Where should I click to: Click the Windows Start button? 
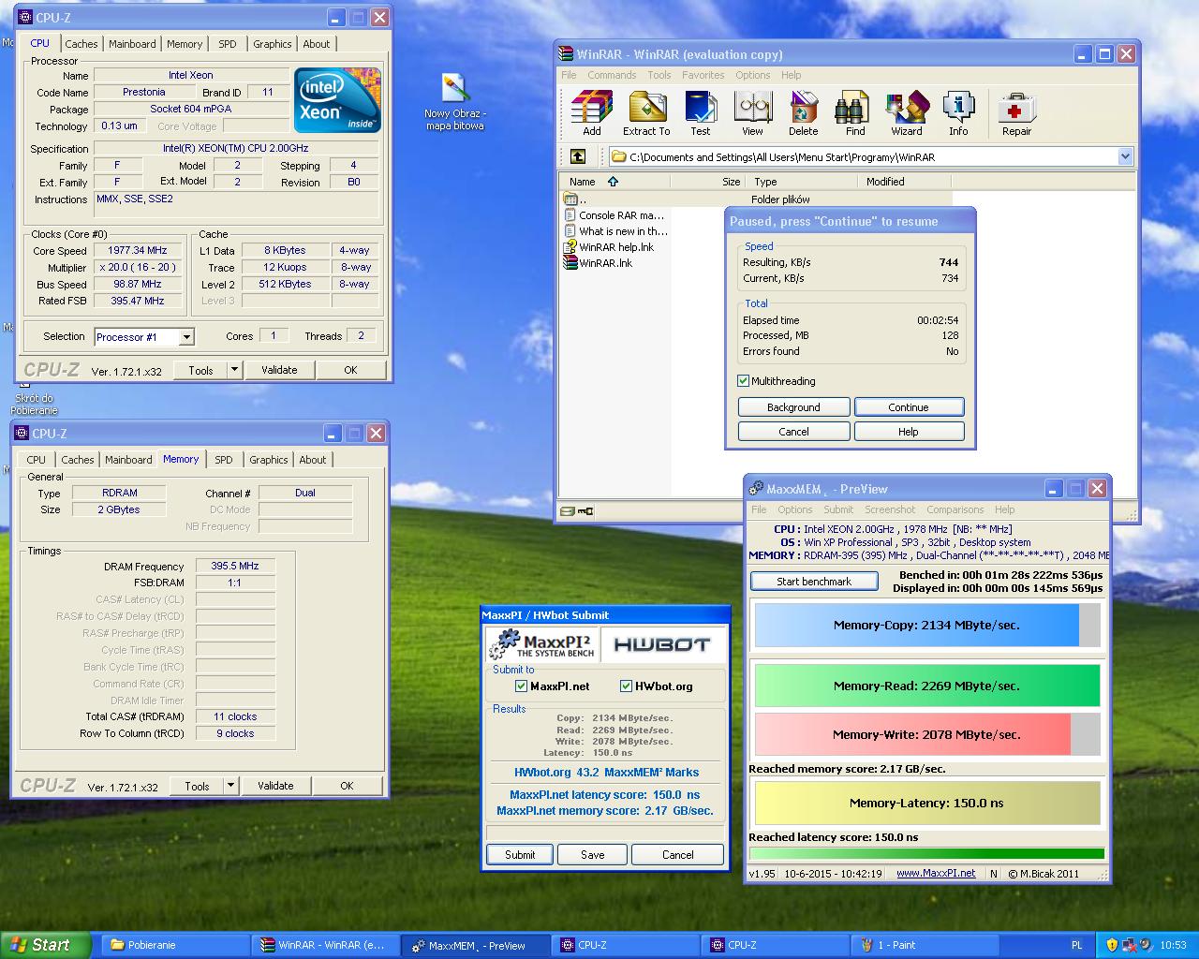(x=45, y=945)
